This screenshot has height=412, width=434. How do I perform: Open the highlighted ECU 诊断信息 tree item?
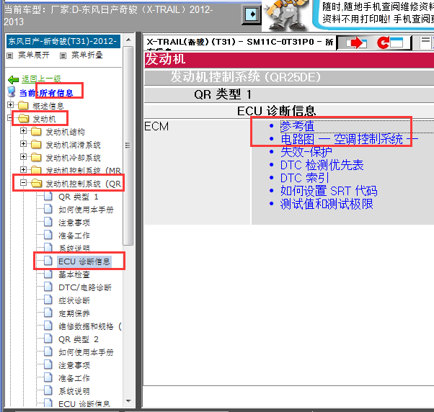pyautogui.click(x=84, y=261)
